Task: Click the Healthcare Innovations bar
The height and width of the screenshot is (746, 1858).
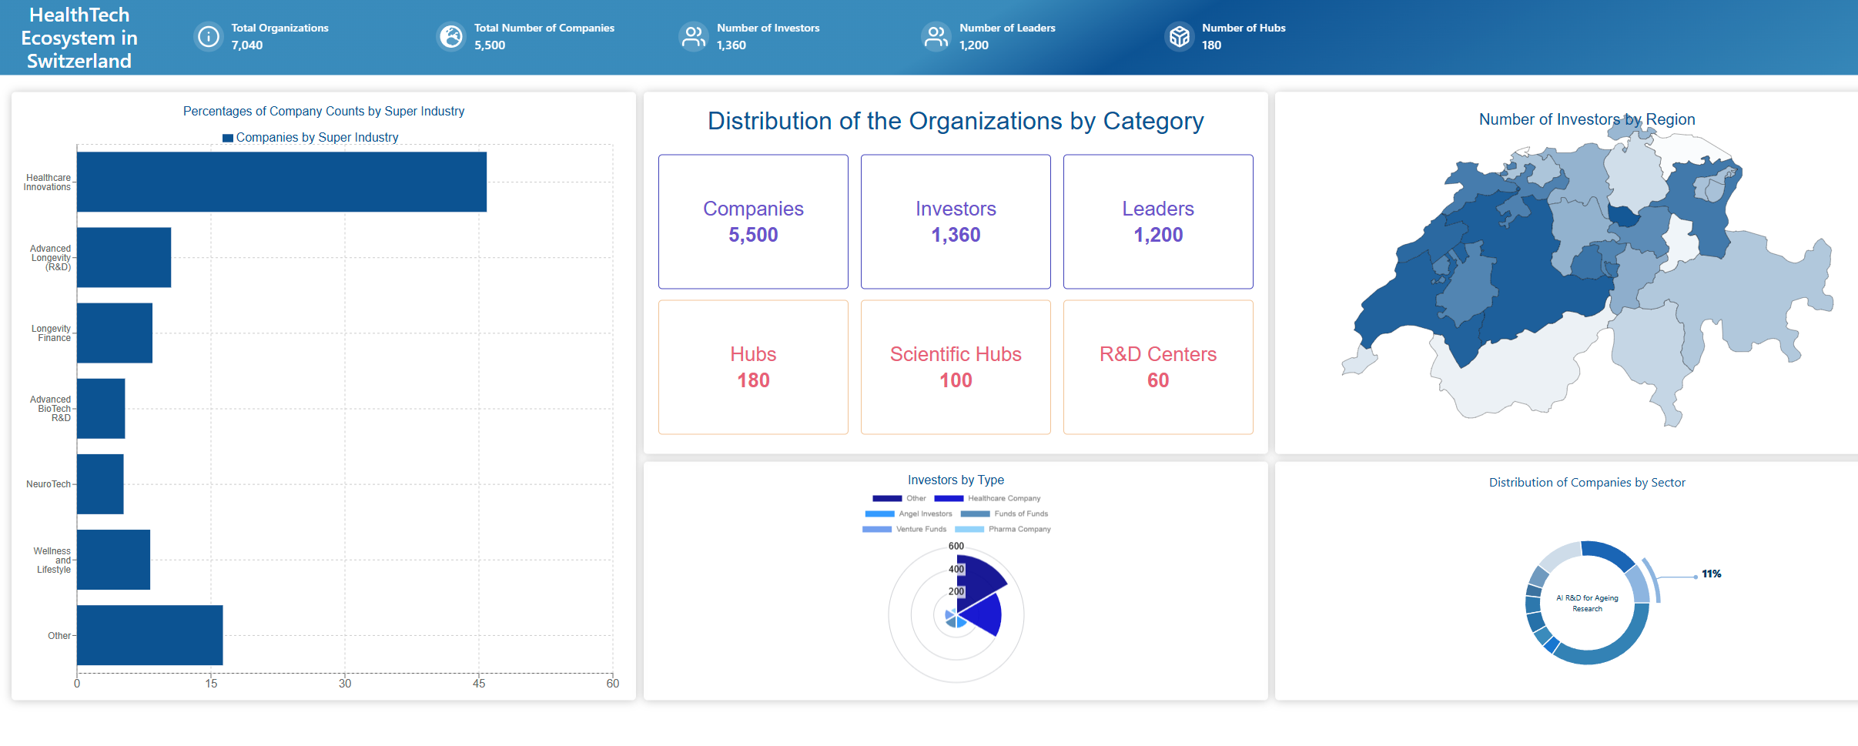Action: click(281, 182)
